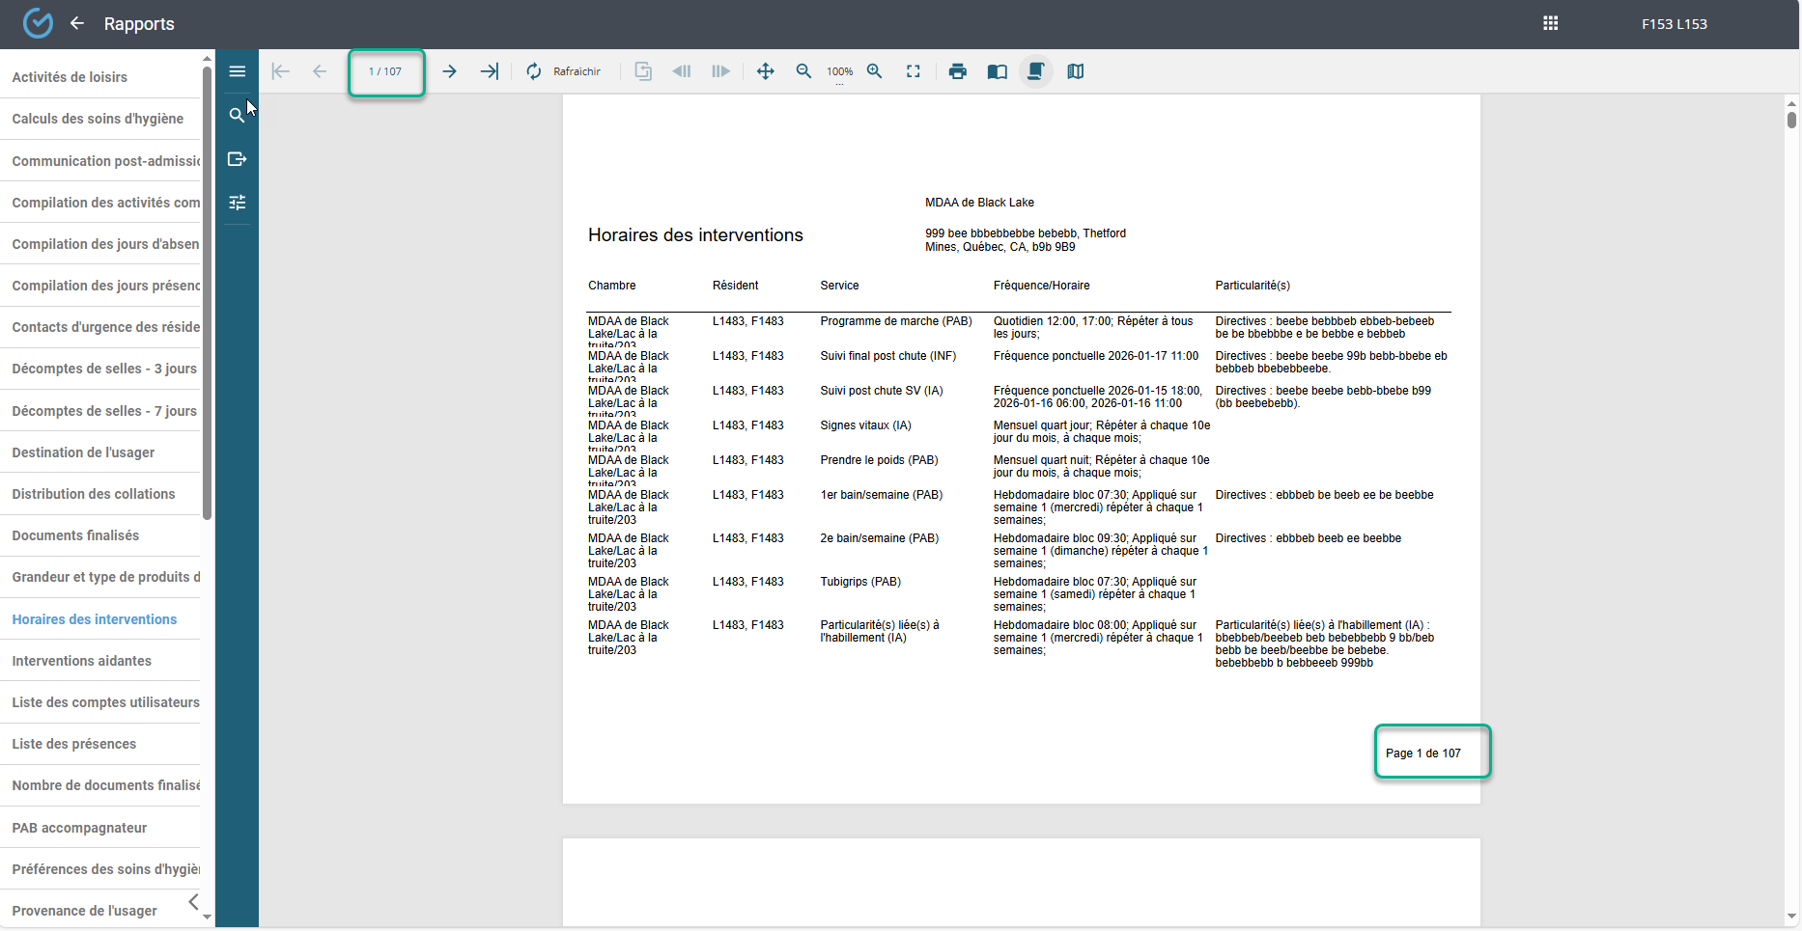The width and height of the screenshot is (1802, 931).
Task: Jump to the last report page
Action: 490,71
